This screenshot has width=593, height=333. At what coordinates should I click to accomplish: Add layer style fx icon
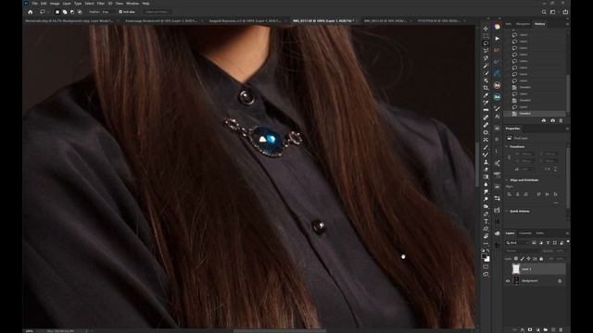coord(523,329)
